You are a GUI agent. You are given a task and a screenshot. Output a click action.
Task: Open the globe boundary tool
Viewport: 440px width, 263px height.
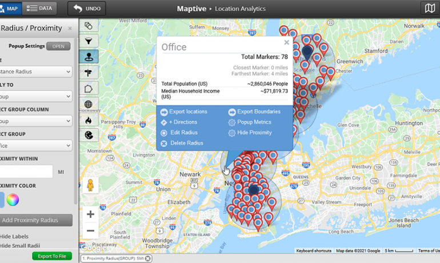coord(89,105)
